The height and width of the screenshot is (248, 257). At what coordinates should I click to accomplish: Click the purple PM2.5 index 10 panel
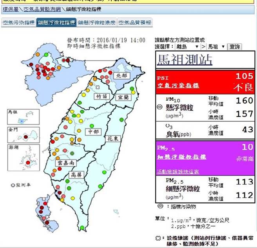pyautogui.click(x=205, y=158)
